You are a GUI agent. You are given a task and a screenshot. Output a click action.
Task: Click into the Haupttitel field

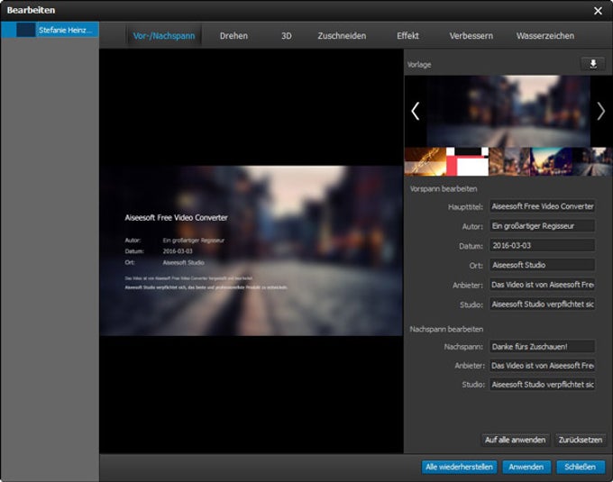click(x=543, y=206)
